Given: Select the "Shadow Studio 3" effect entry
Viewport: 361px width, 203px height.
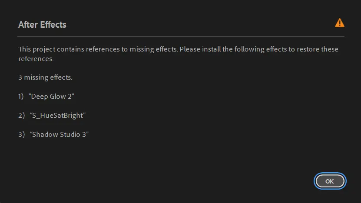Looking at the screenshot, I should (x=60, y=135).
